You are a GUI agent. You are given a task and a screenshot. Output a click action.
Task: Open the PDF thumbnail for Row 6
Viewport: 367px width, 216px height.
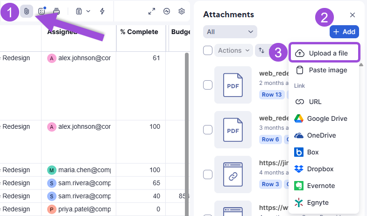point(233,130)
